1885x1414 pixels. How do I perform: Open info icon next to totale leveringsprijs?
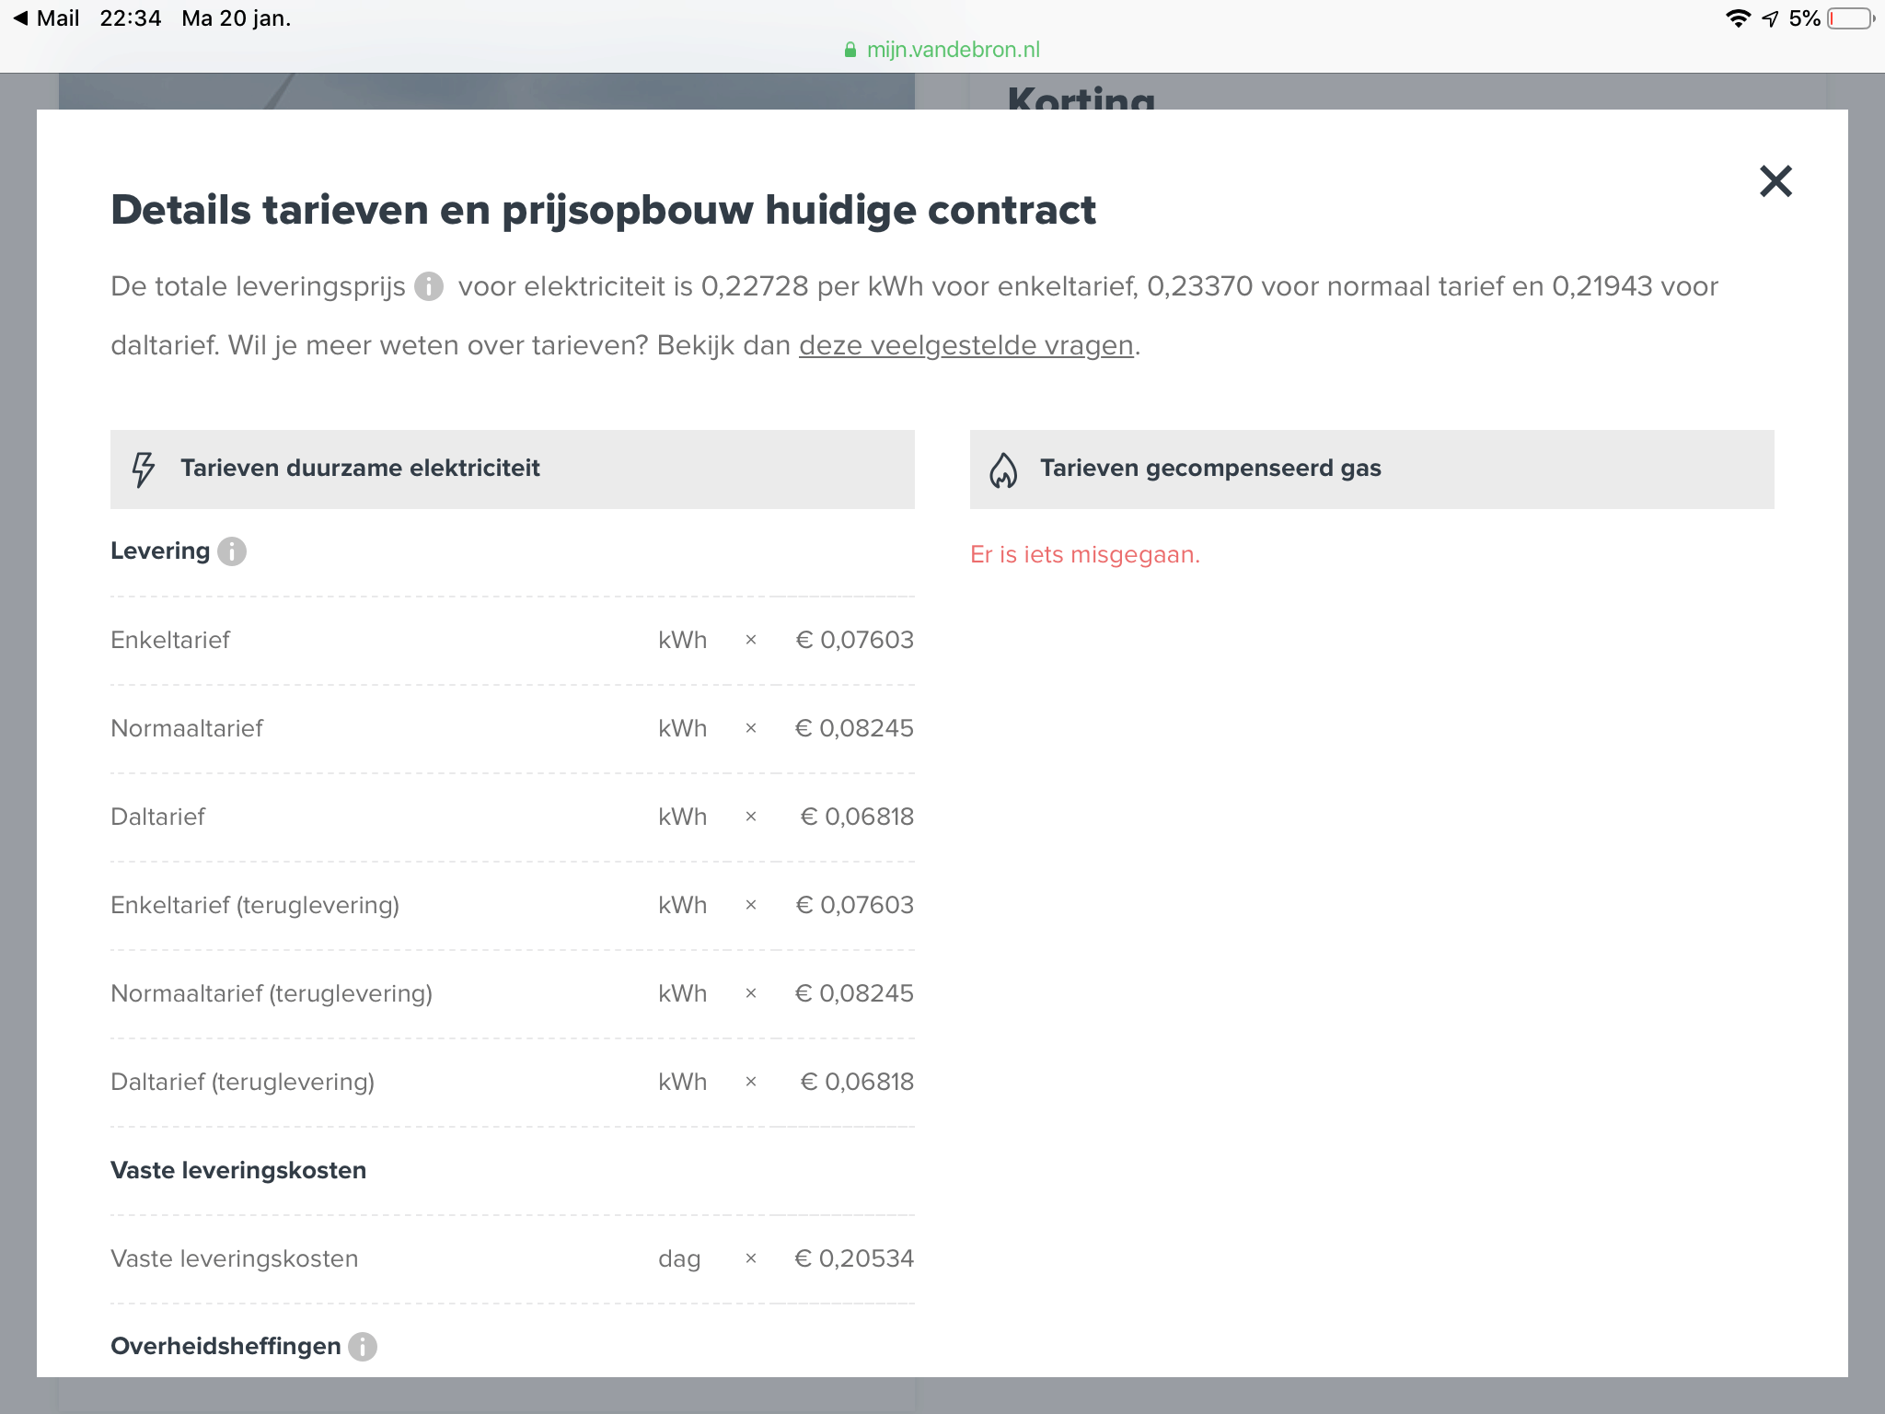coord(429,286)
